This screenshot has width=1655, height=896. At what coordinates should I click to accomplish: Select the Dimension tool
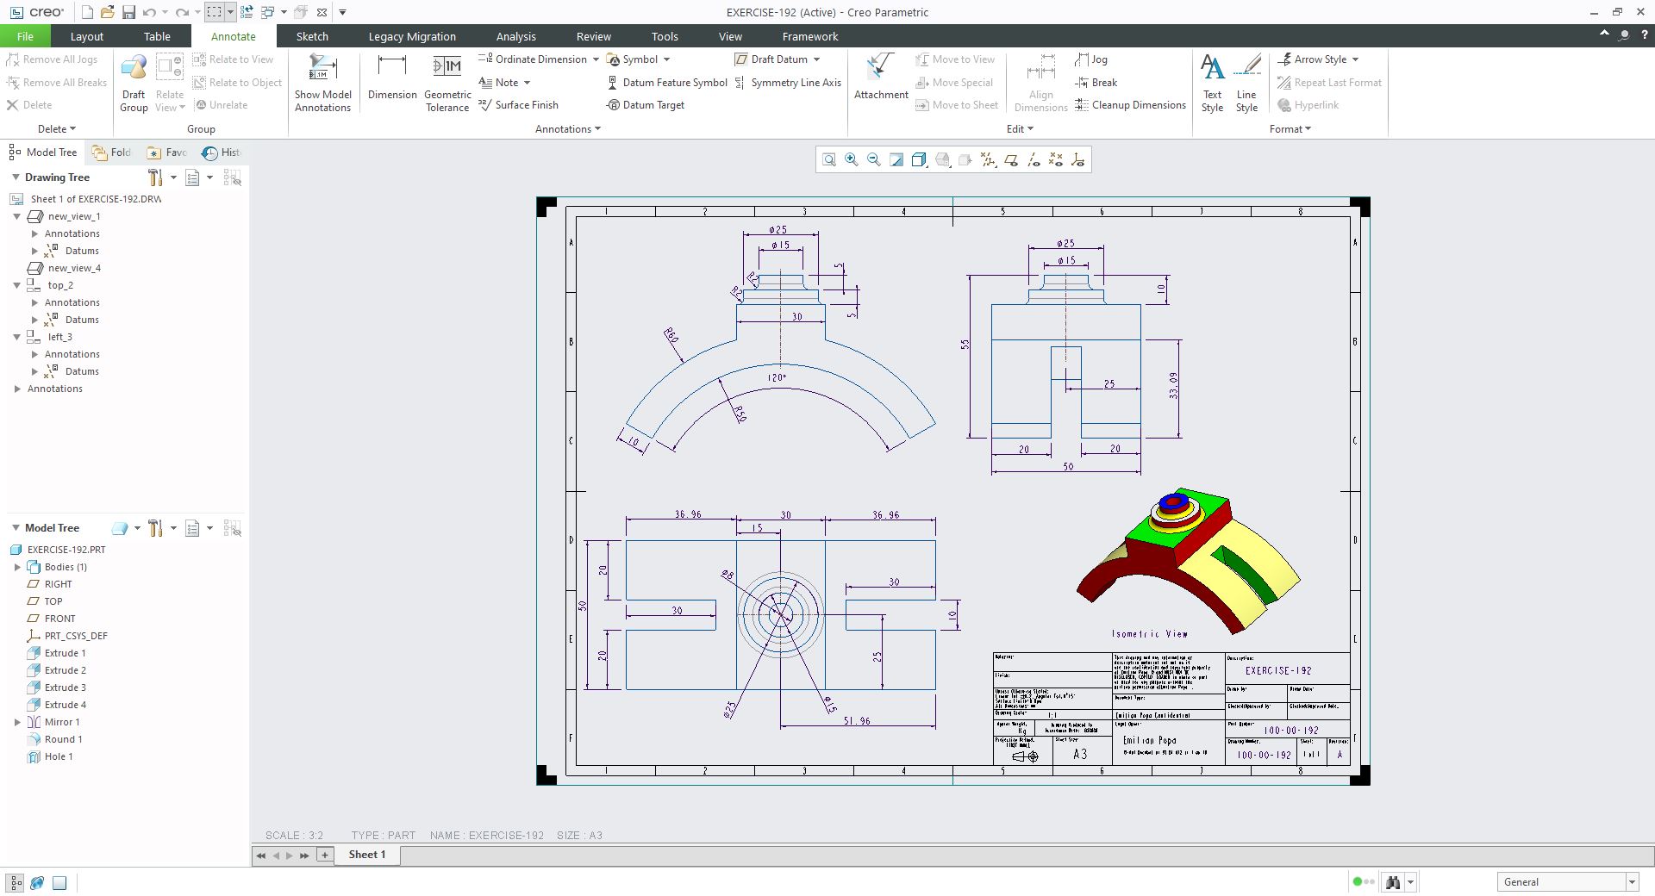point(392,78)
